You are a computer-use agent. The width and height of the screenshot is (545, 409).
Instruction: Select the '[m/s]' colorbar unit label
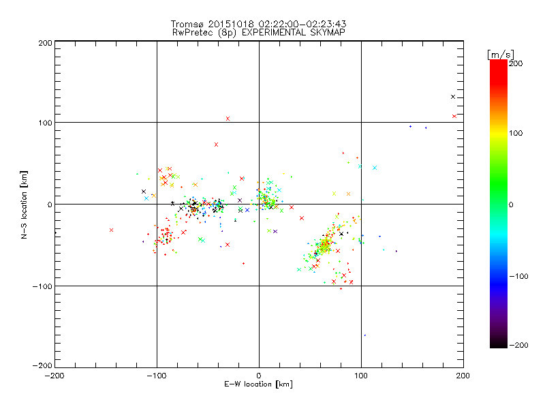(500, 55)
